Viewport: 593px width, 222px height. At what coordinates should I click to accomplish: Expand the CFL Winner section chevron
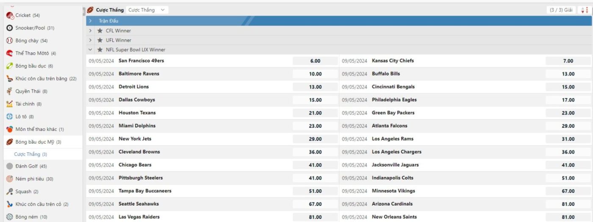(90, 31)
